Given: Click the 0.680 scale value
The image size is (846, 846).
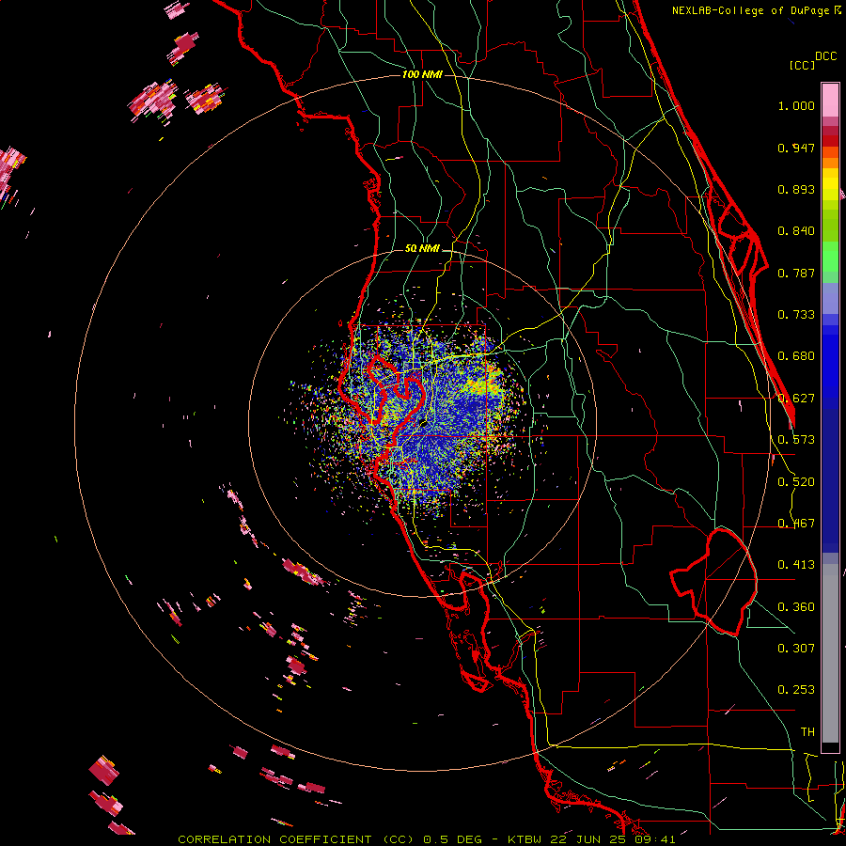Looking at the screenshot, I should [x=796, y=356].
